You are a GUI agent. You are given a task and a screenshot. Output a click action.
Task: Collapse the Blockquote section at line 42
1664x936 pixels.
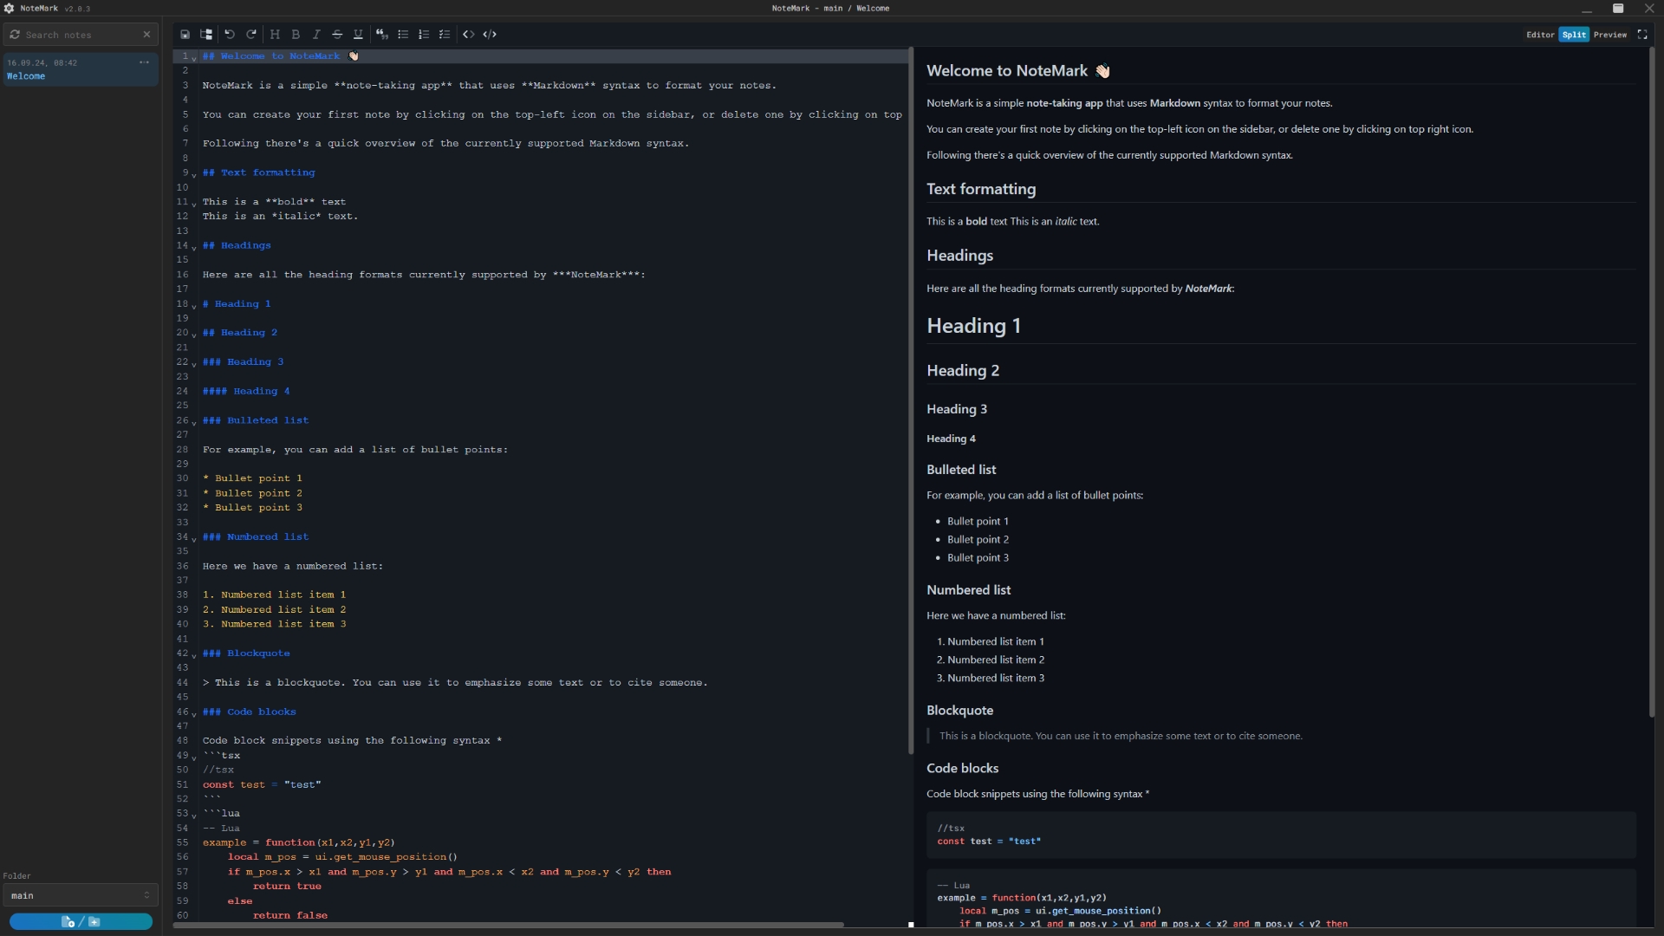[194, 655]
